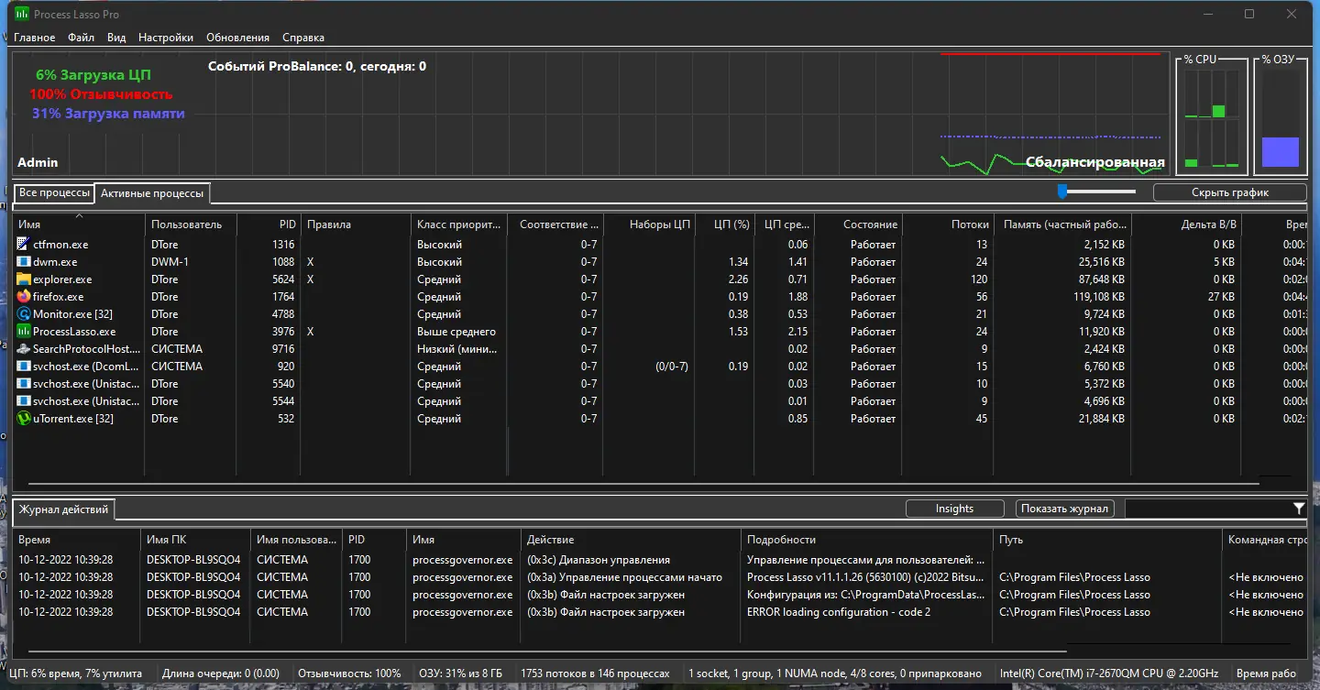Click the dwm.exe process icon

(x=24, y=262)
